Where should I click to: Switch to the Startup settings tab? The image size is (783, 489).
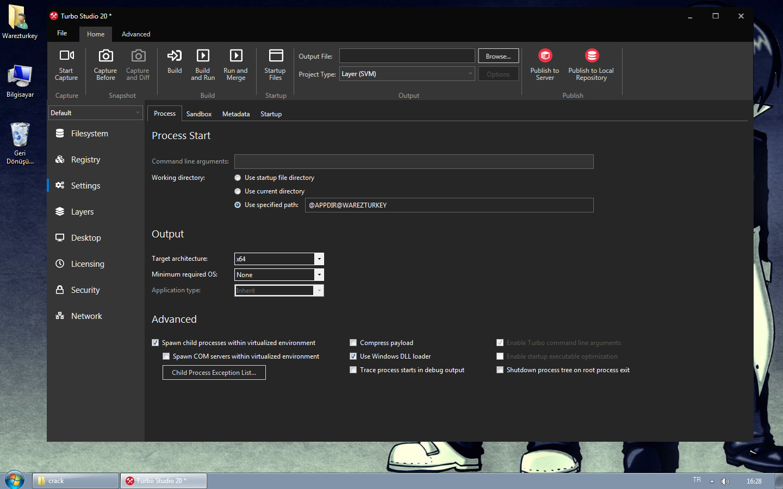(271, 114)
